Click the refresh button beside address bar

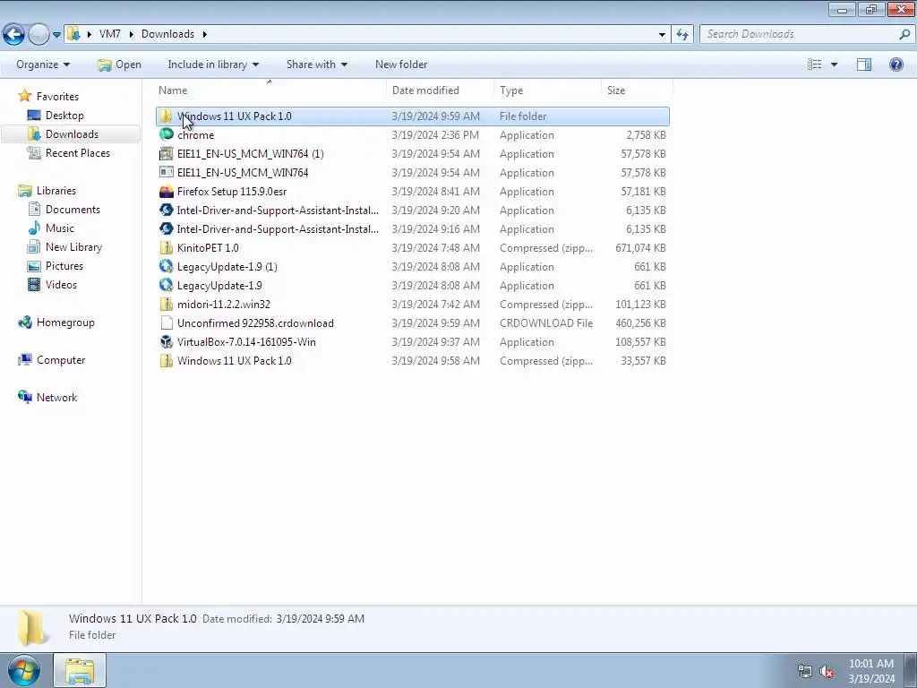pyautogui.click(x=682, y=35)
